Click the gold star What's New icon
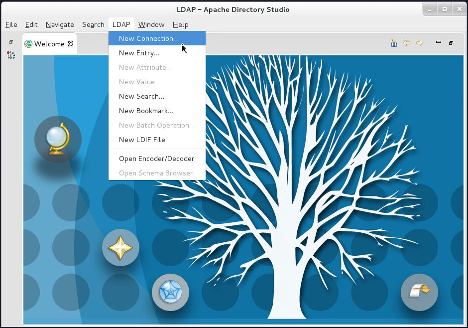Image resolution: width=468 pixels, height=328 pixels. [x=120, y=247]
